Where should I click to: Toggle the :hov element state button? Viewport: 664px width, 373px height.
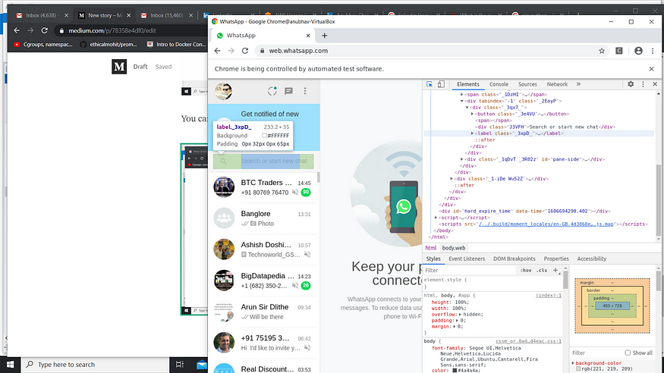coord(526,270)
